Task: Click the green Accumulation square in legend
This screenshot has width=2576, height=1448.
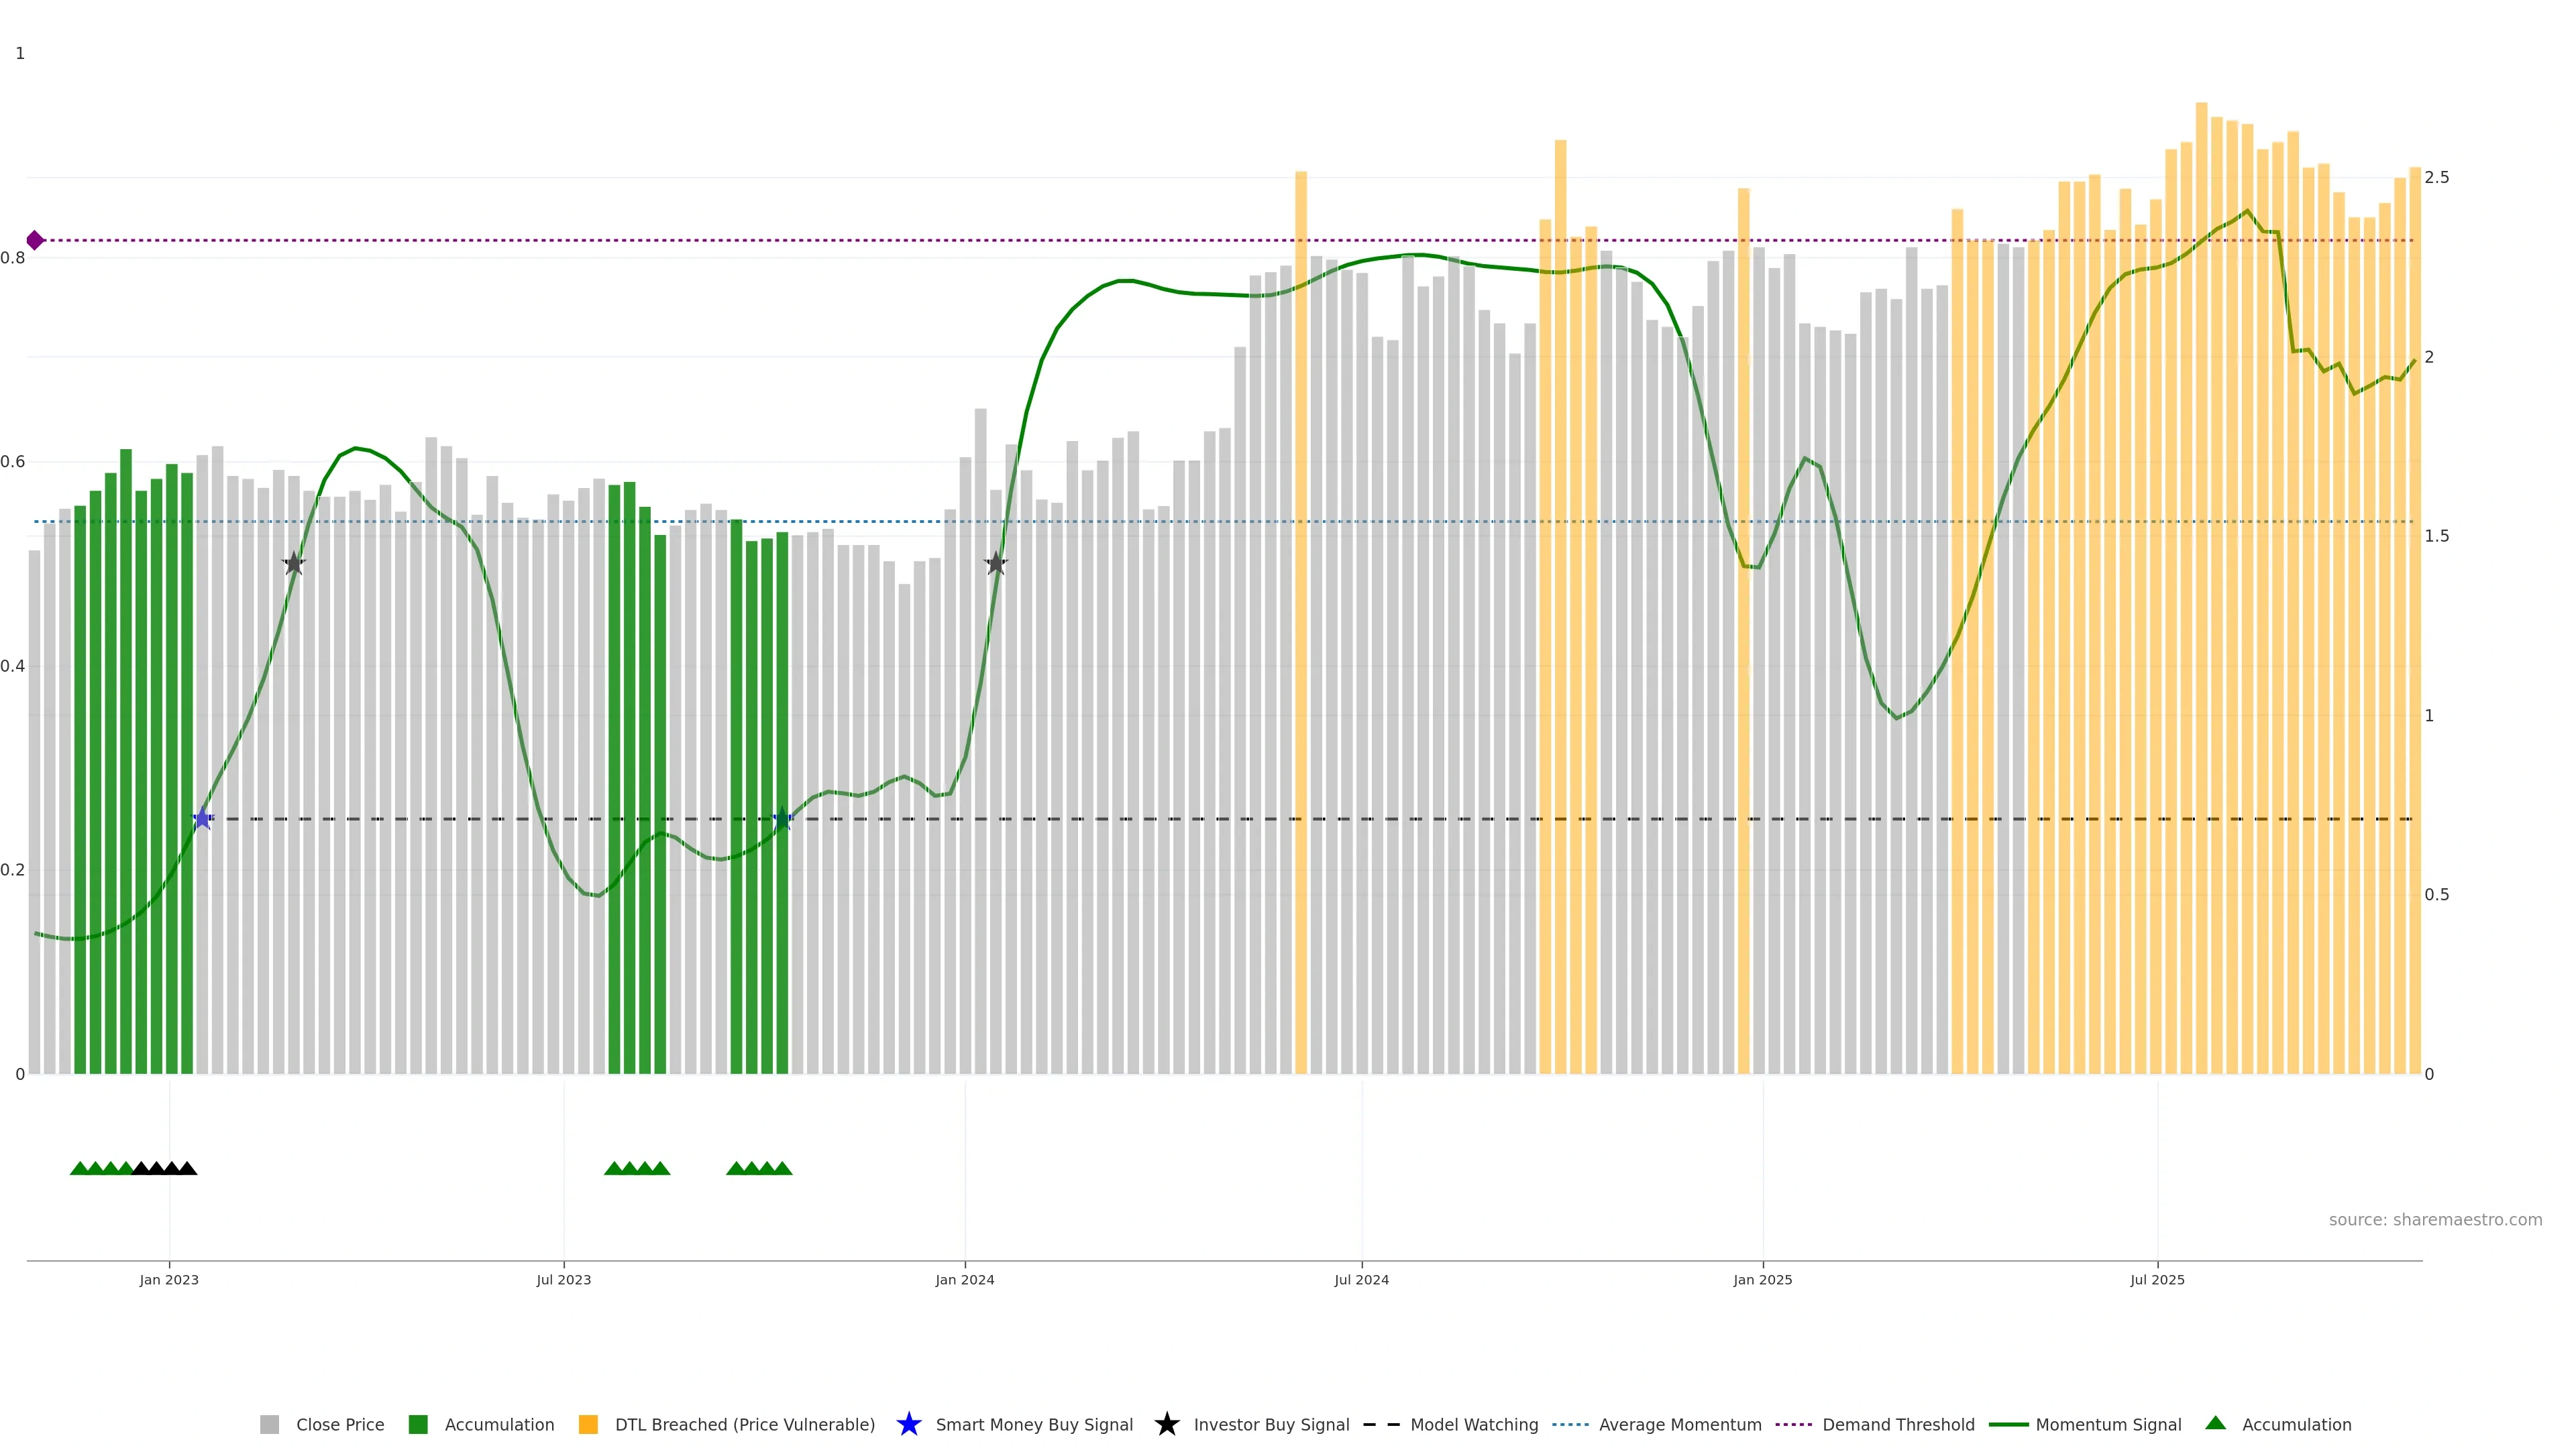Action: 418,1425
